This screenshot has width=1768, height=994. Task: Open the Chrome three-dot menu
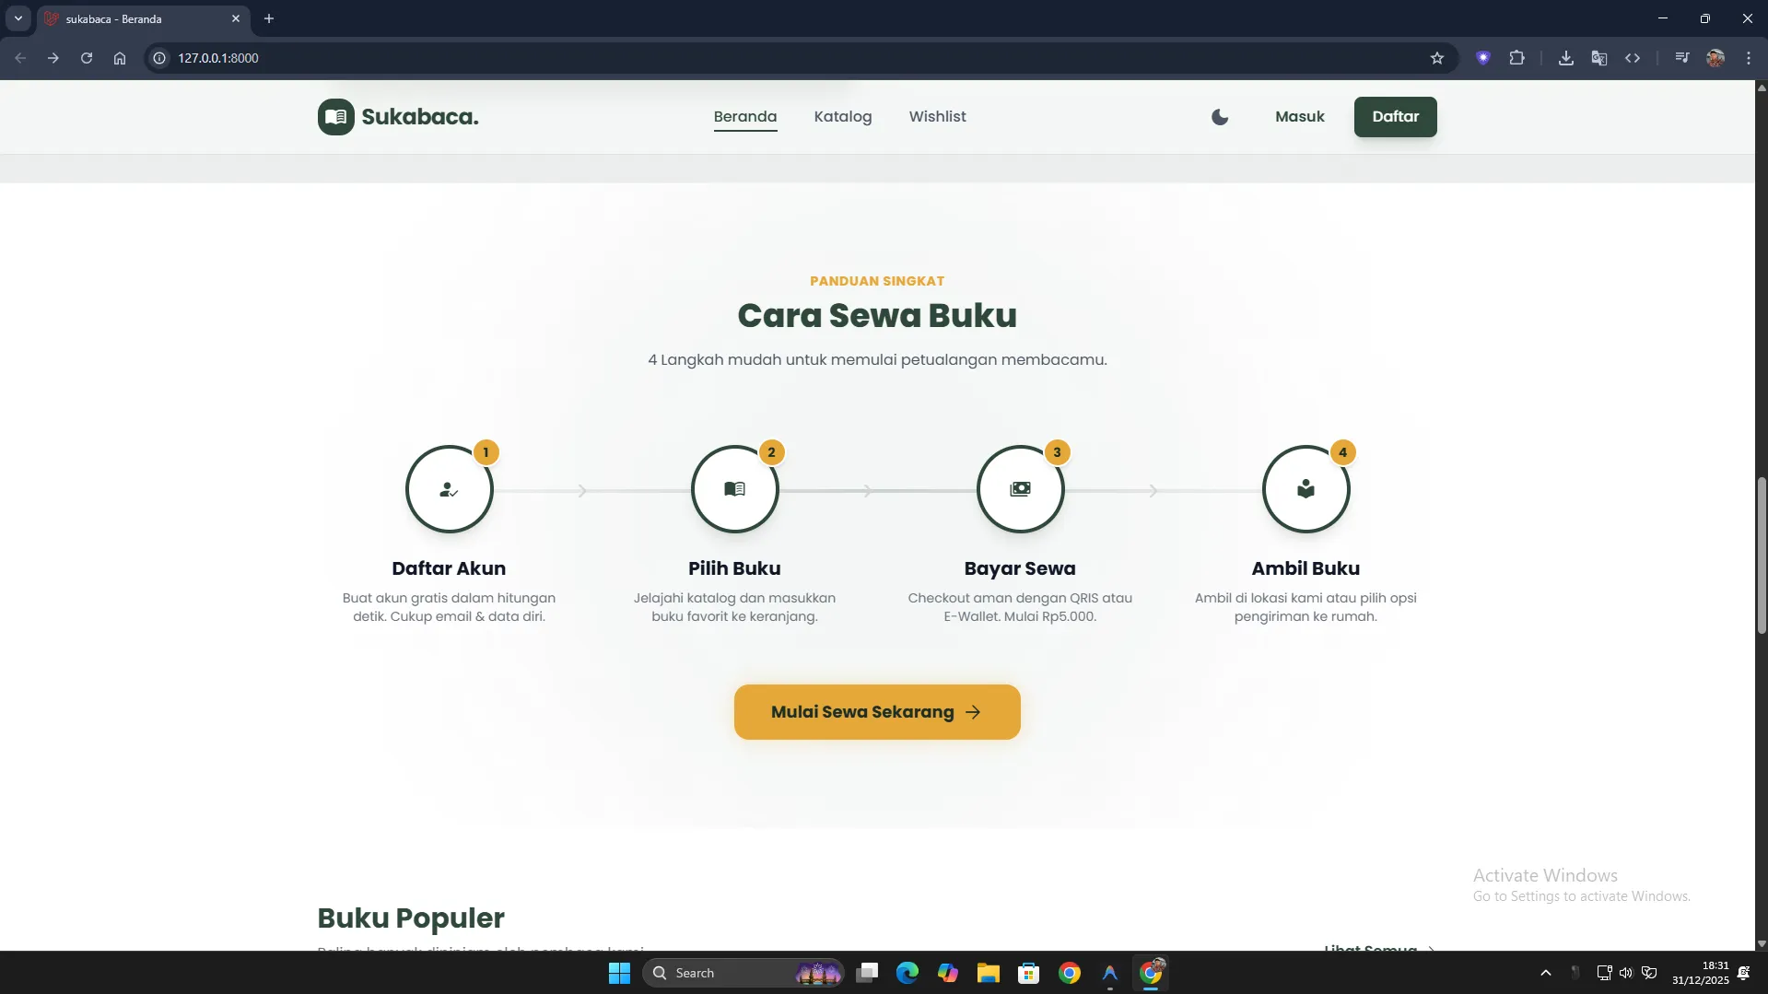coord(1748,58)
